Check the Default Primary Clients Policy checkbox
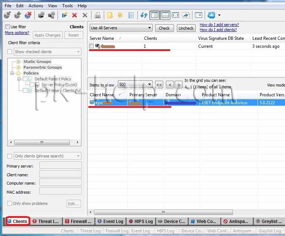 click(25, 90)
